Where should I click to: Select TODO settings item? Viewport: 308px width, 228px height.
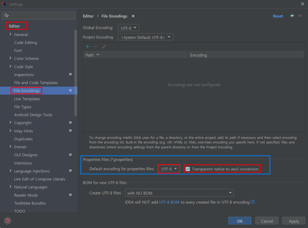click(19, 211)
